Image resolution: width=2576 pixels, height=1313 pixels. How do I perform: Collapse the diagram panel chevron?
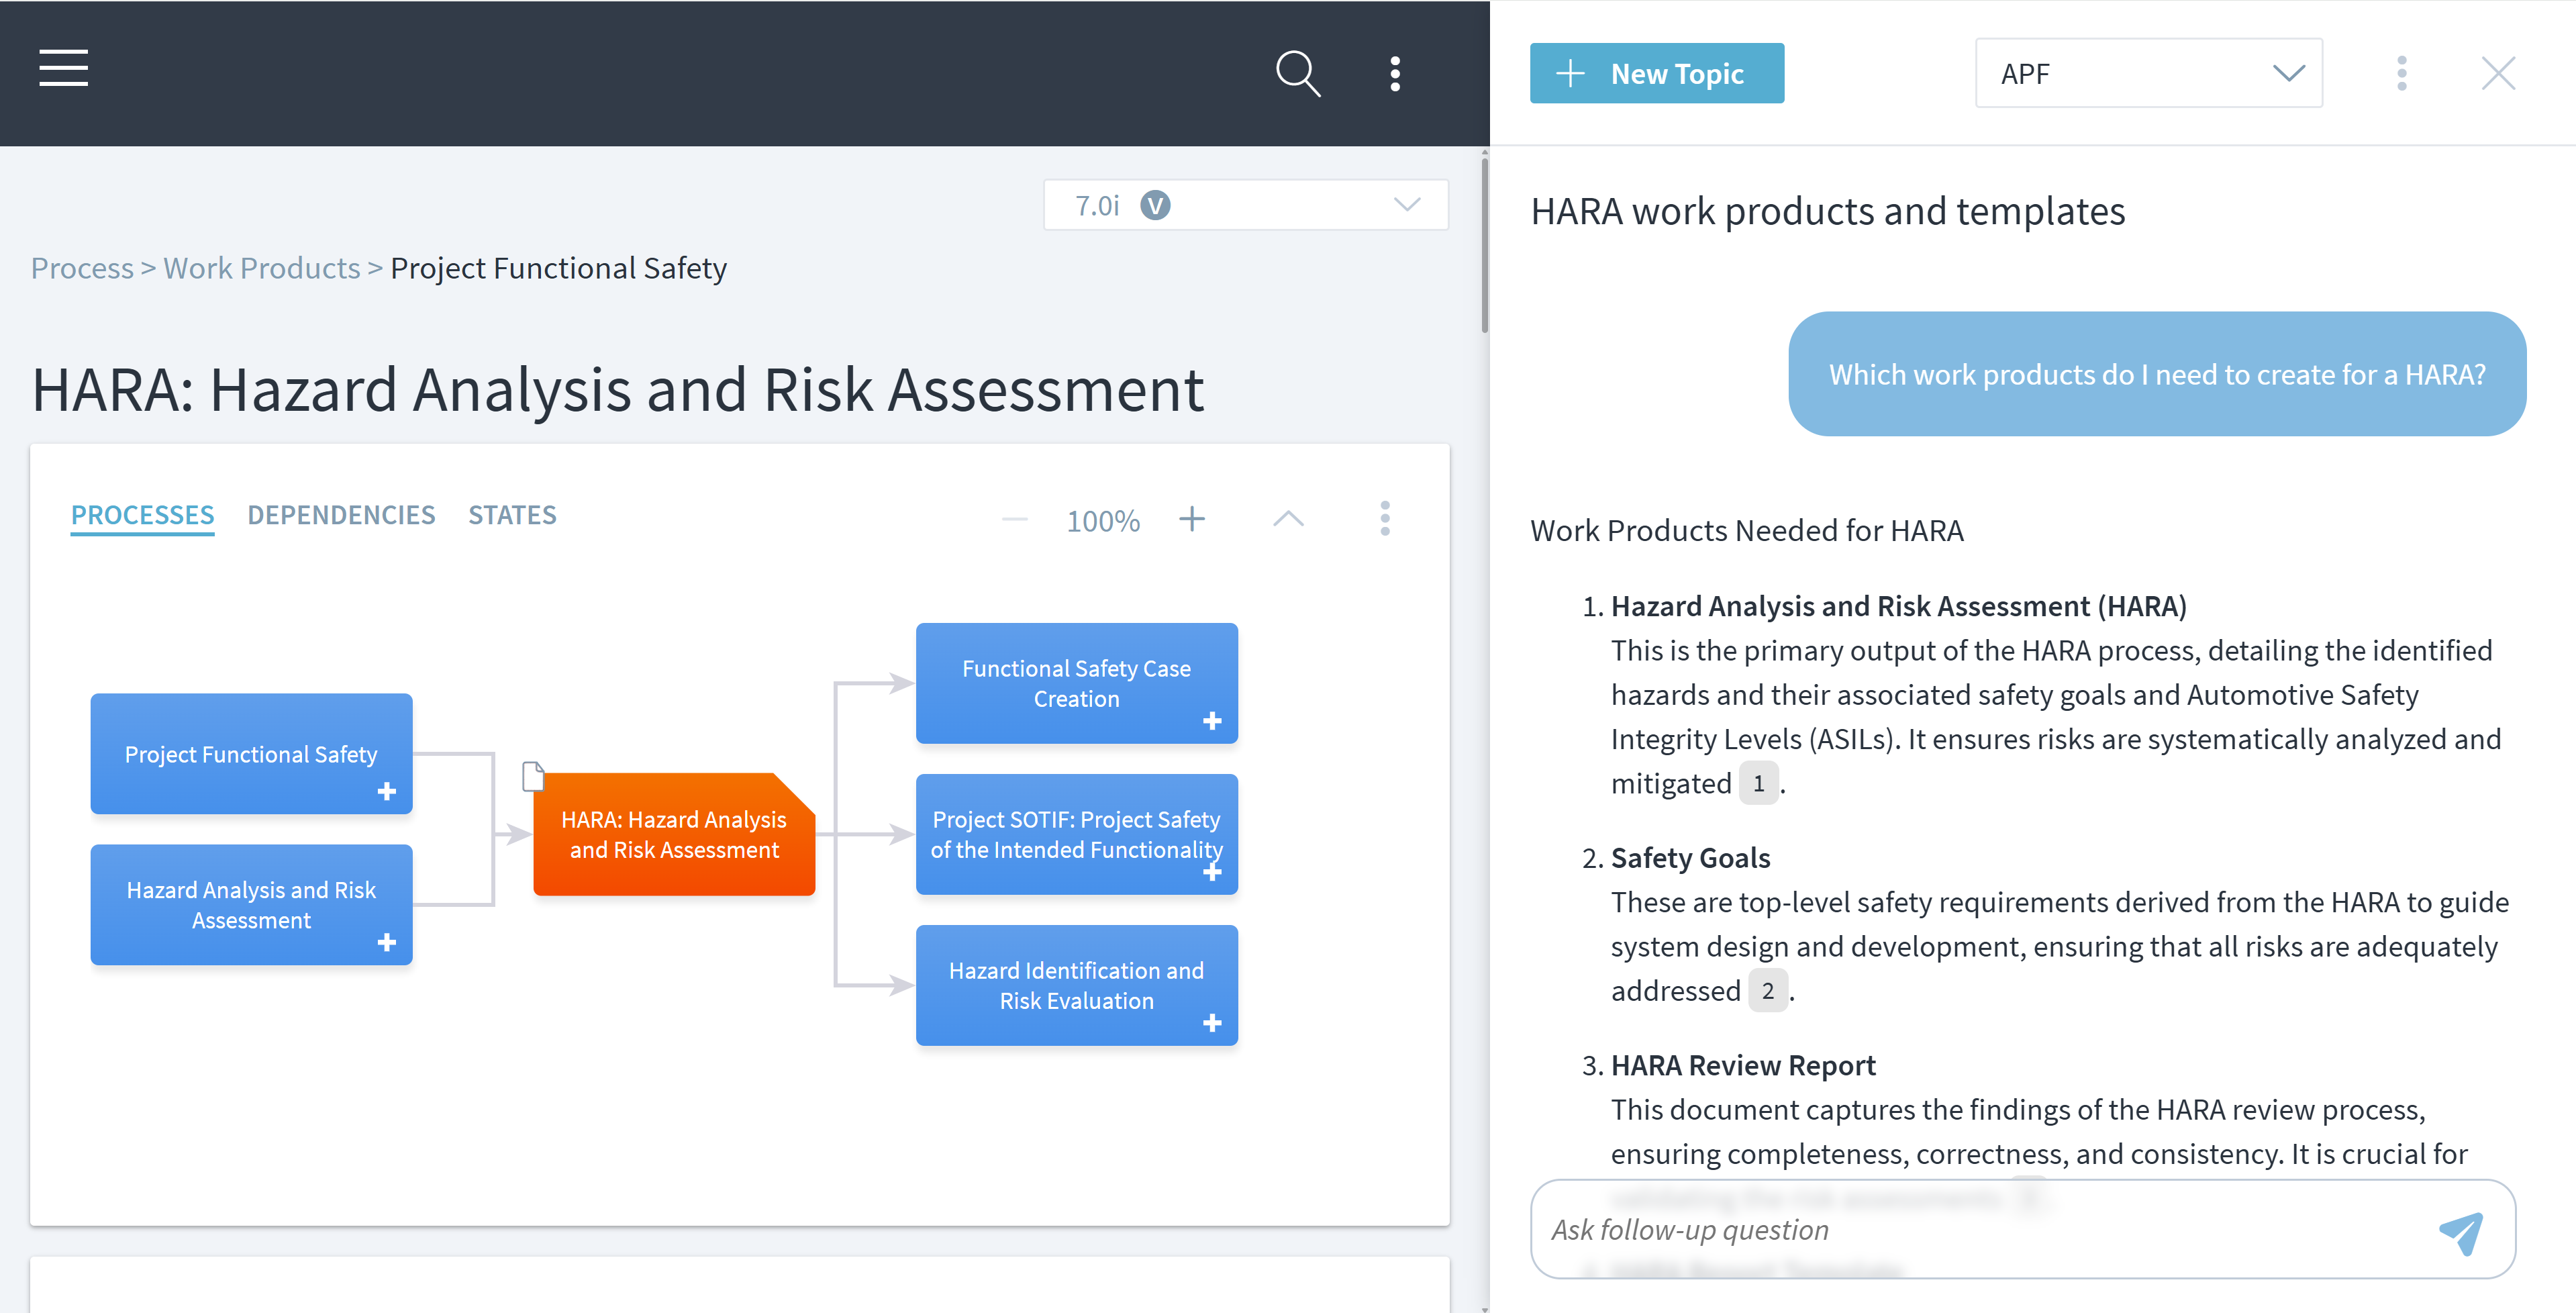click(x=1288, y=519)
